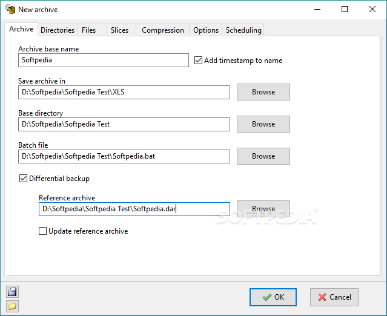This screenshot has height=316, width=387.
Task: Open the Scheduling tab
Action: pyautogui.click(x=243, y=30)
